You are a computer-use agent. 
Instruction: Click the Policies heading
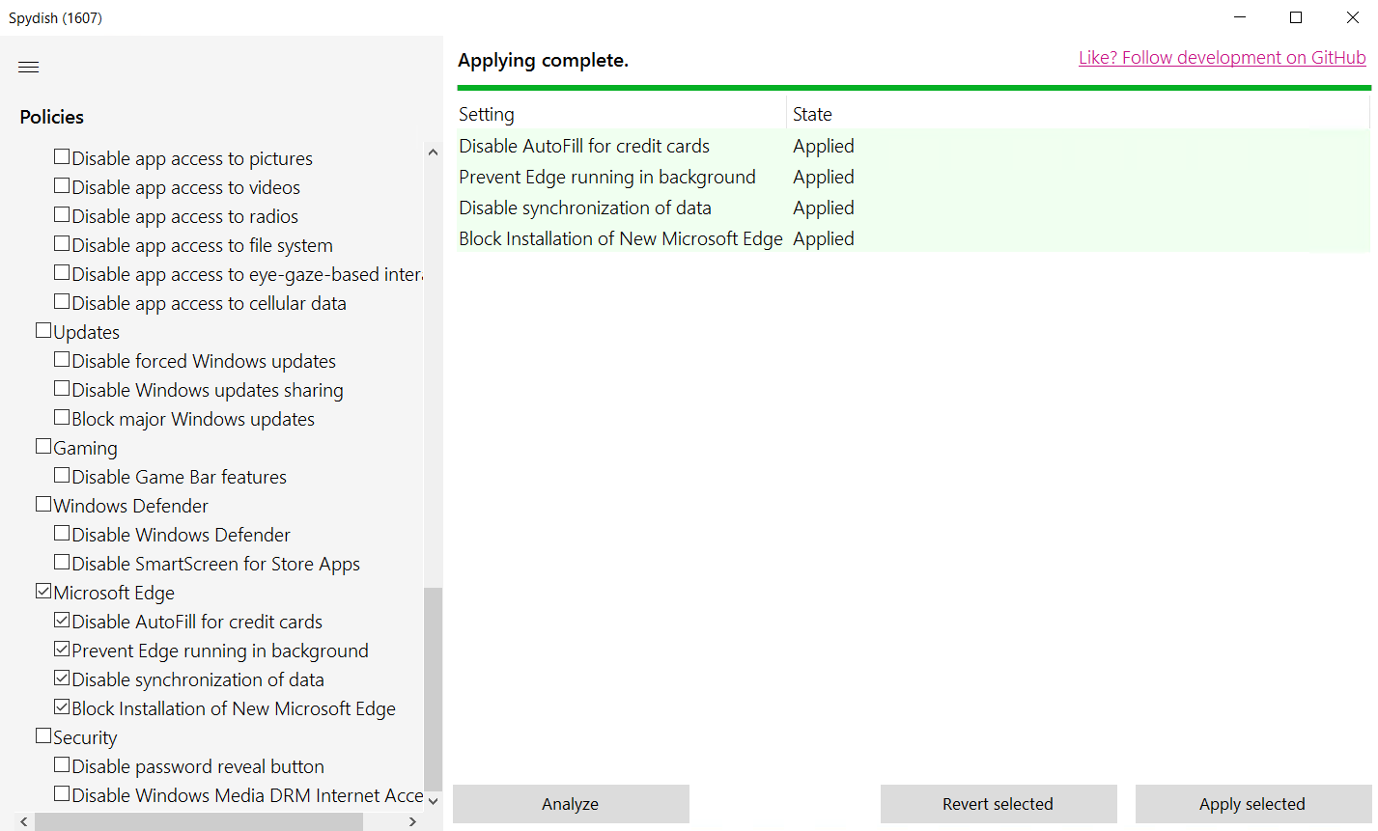(x=52, y=117)
